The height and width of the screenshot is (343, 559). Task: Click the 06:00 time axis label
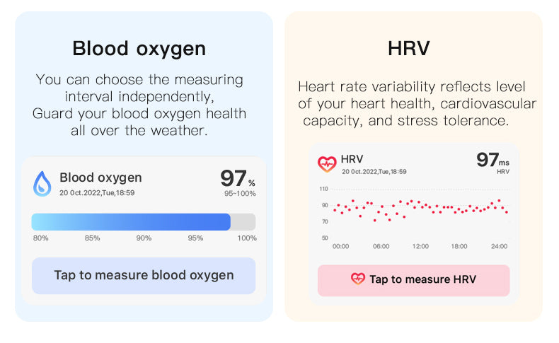pyautogui.click(x=381, y=246)
